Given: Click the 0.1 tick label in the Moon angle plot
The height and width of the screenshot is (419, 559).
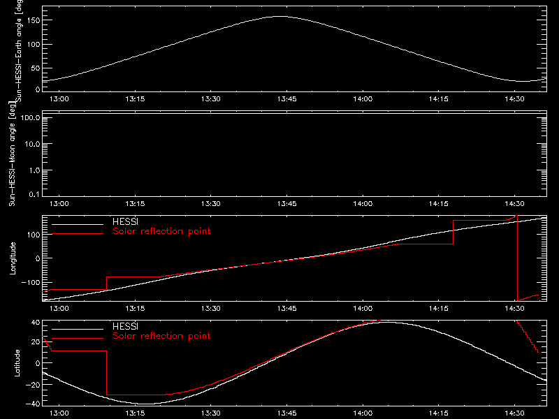Looking at the screenshot, I should [x=34, y=194].
